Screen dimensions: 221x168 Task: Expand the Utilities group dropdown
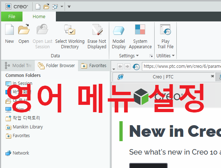point(165,56)
